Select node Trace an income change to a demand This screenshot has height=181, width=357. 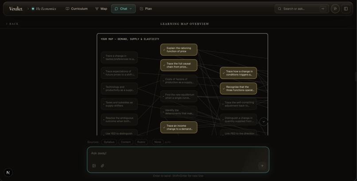coord(179,127)
